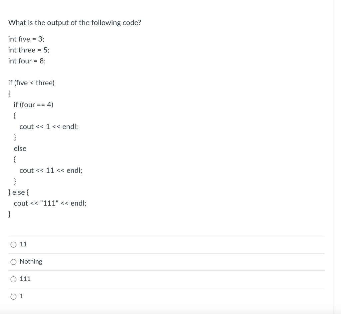341x314 pixels.
Task: Click the if (four == 4) condition line
Action: [x=33, y=105]
